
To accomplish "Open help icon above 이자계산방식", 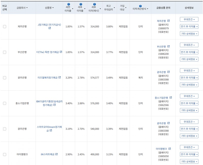I will coord(140,6).
